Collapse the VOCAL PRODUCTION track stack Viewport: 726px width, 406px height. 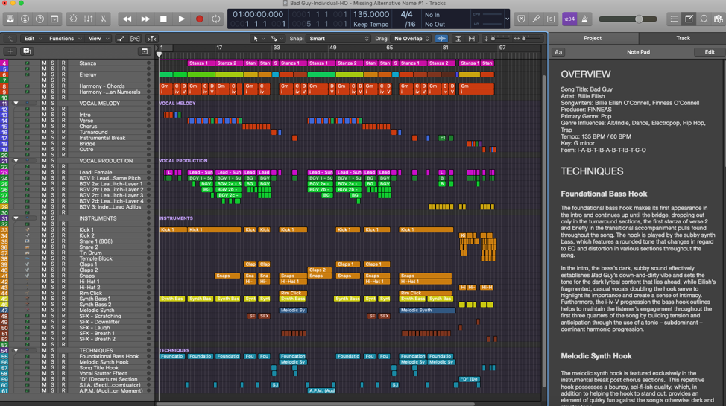click(16, 161)
